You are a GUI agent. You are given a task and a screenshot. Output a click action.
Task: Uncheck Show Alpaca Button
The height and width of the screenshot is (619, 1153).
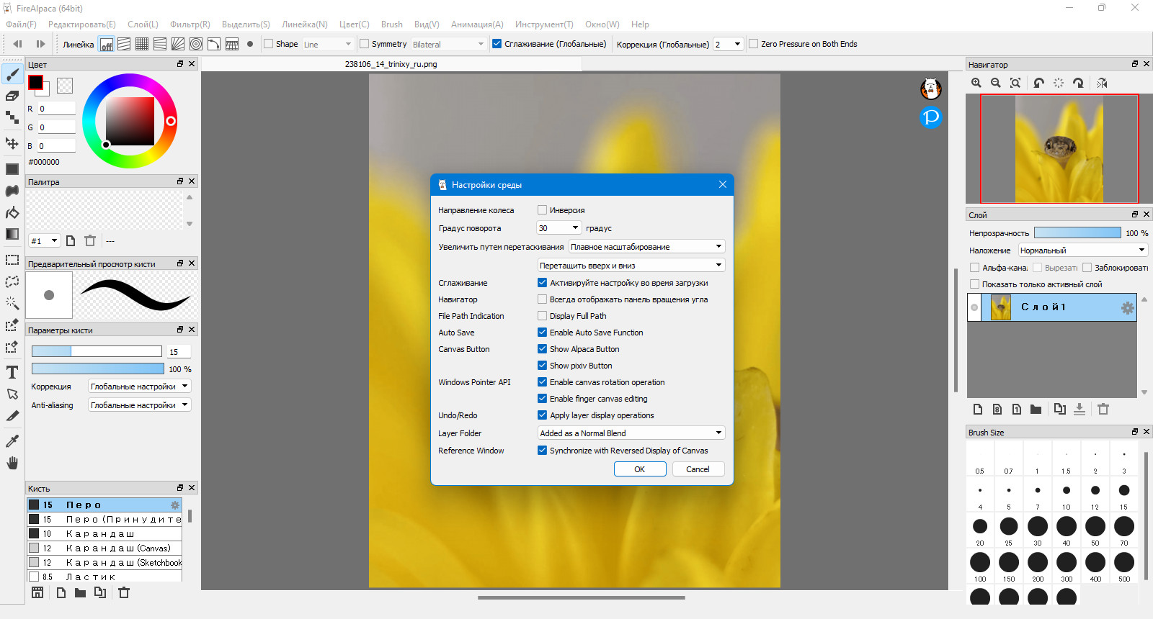tap(542, 349)
